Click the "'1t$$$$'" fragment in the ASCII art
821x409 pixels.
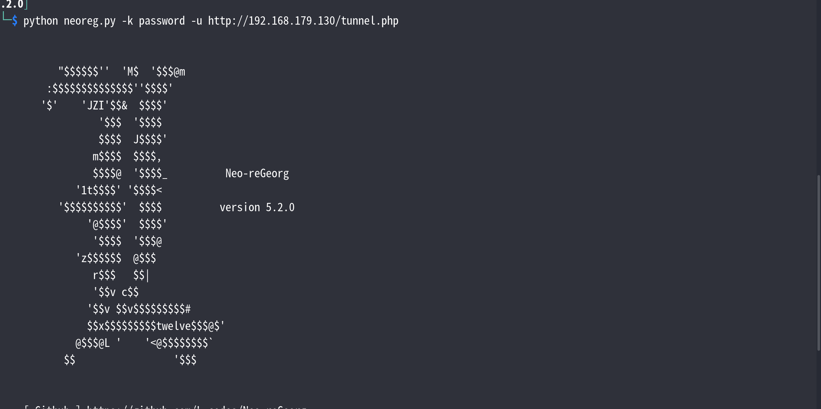tap(98, 190)
